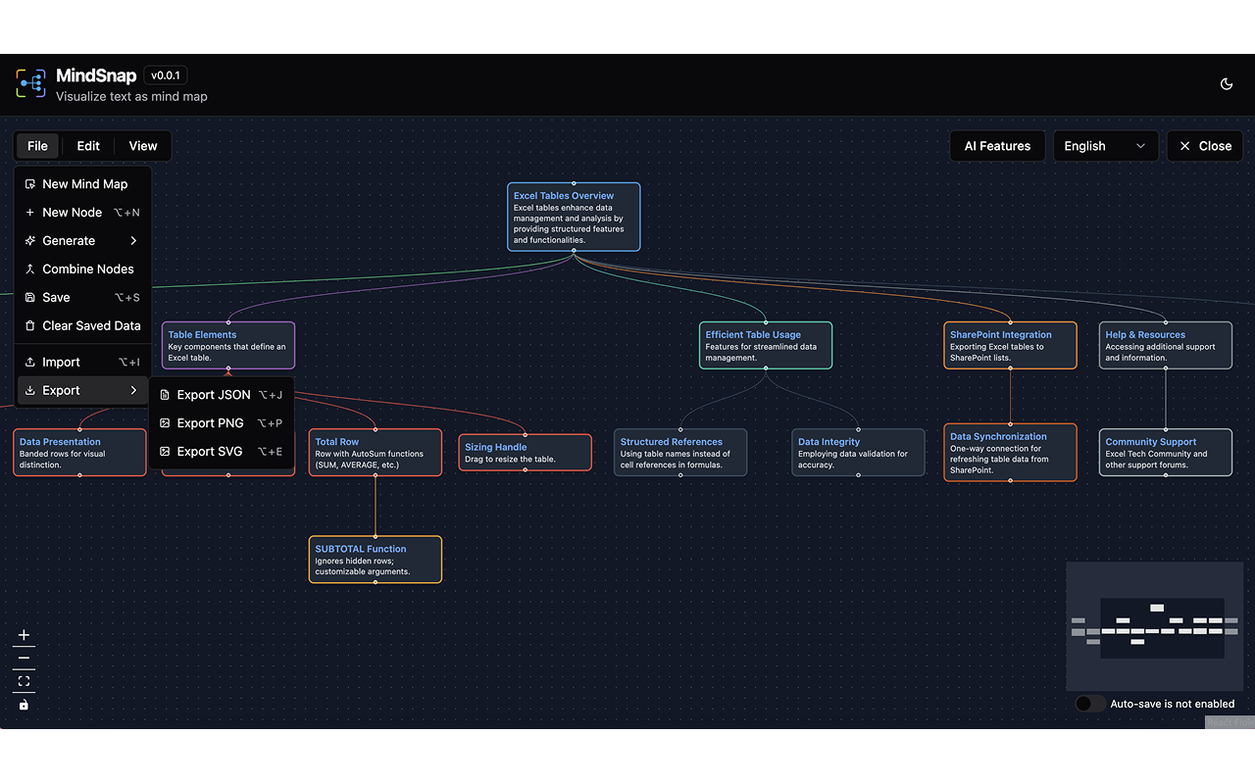Image resolution: width=1255 pixels, height=784 pixels.
Task: Click the MindSnap logo icon
Action: (x=30, y=83)
